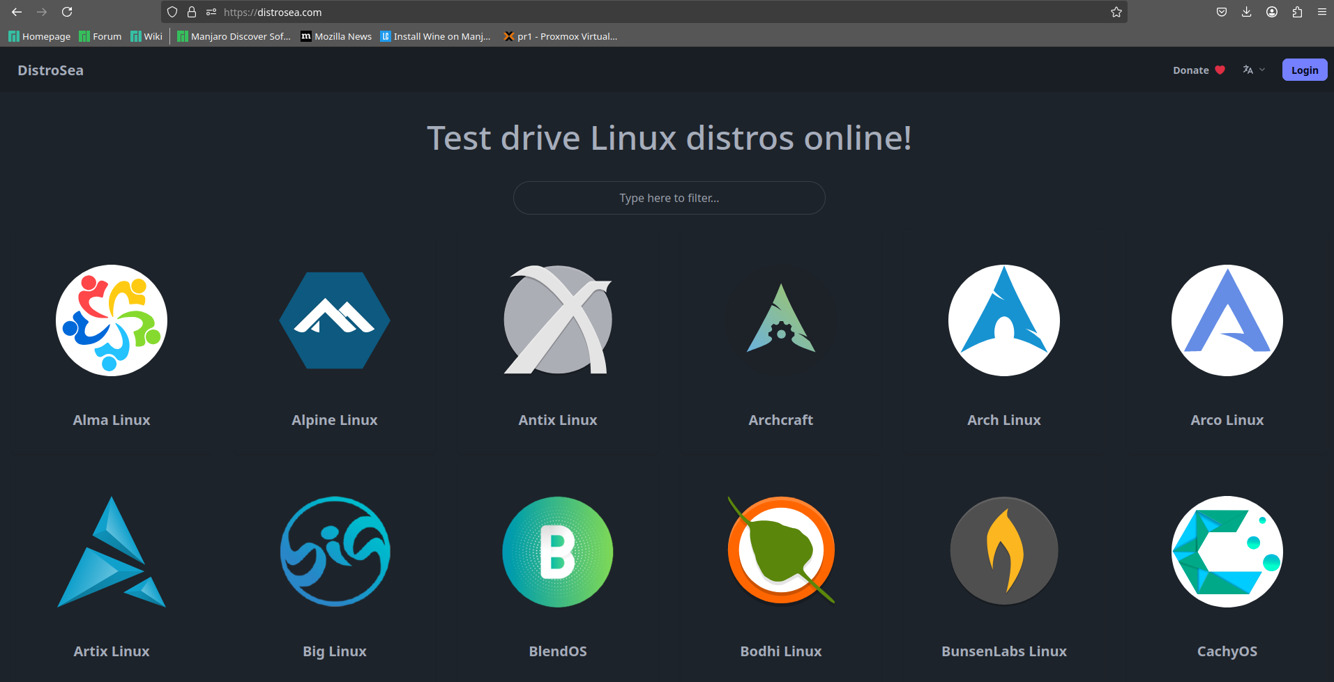
Task: Open the Forum bookmark
Action: point(100,36)
